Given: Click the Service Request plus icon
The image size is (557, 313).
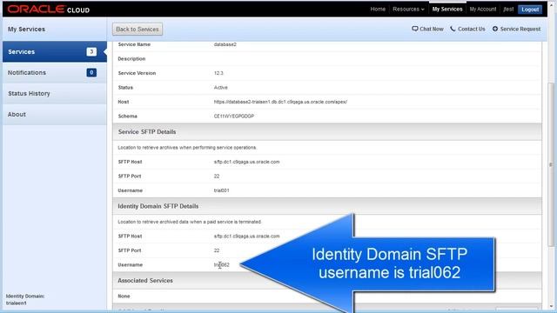Looking at the screenshot, I should (x=495, y=29).
